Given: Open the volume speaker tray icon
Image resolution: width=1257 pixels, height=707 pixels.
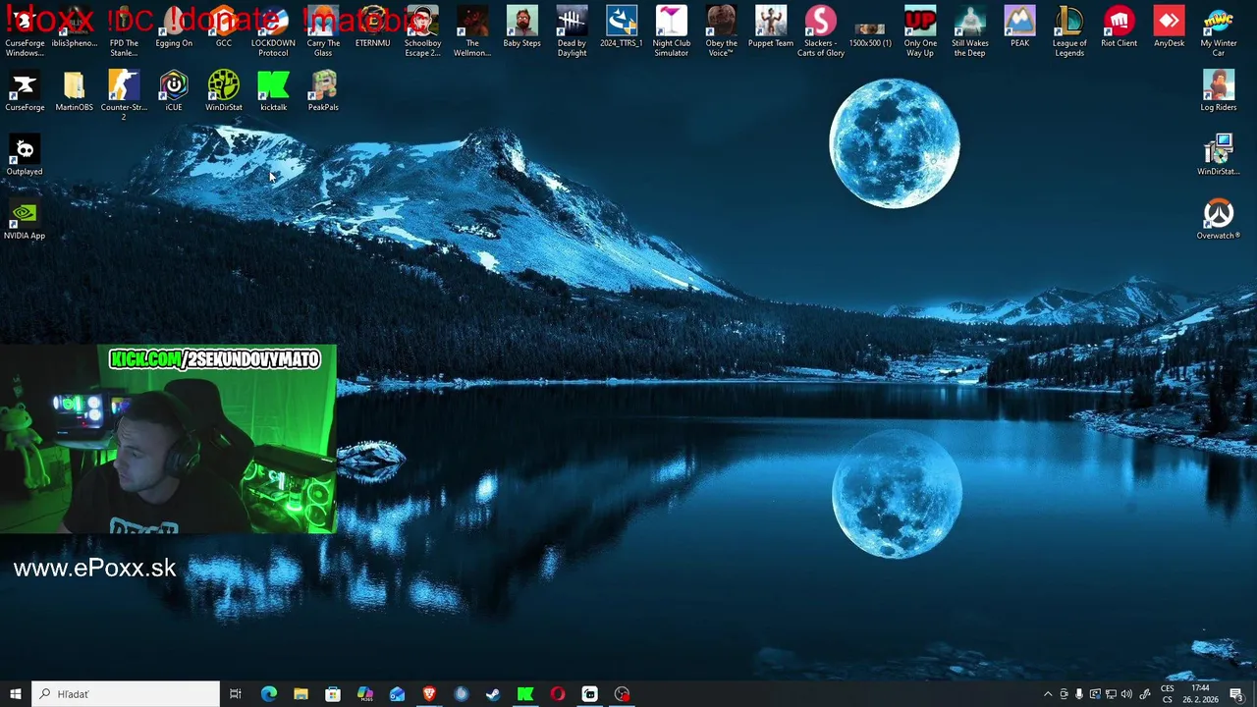Looking at the screenshot, I should [x=1126, y=694].
